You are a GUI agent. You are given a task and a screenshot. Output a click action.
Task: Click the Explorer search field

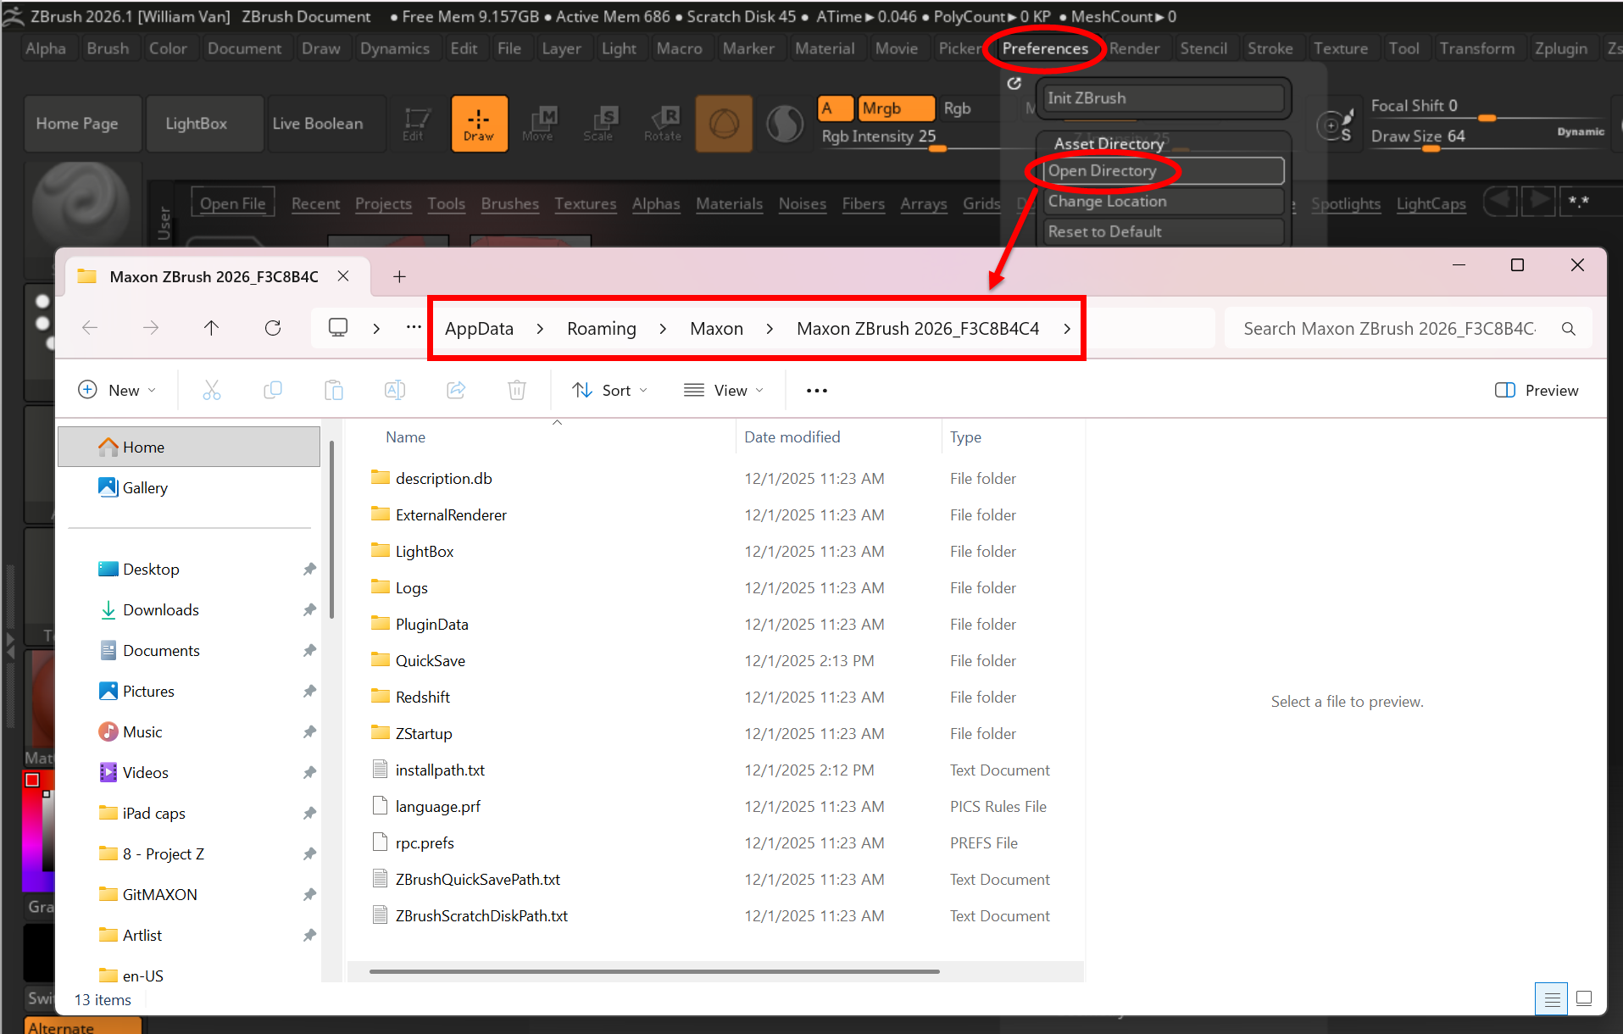point(1390,329)
